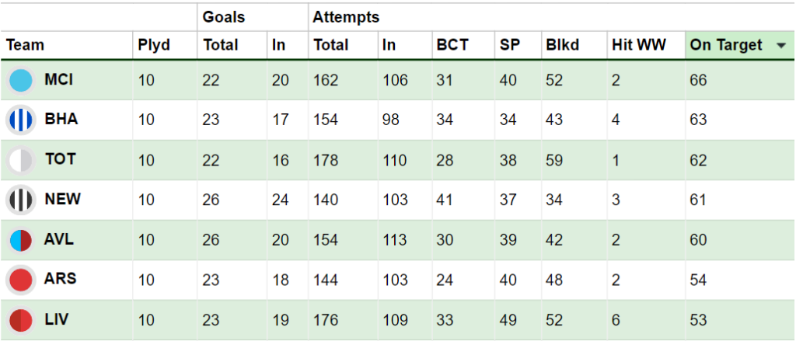Click NEW's Goals Total cell 26

211,200
